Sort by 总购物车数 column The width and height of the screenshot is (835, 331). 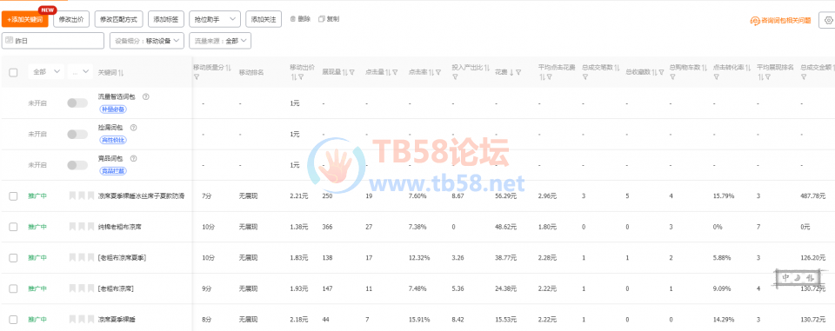(x=705, y=68)
